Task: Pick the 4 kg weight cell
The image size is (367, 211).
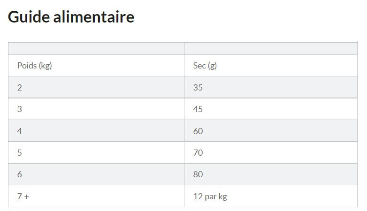Action: click(20, 131)
